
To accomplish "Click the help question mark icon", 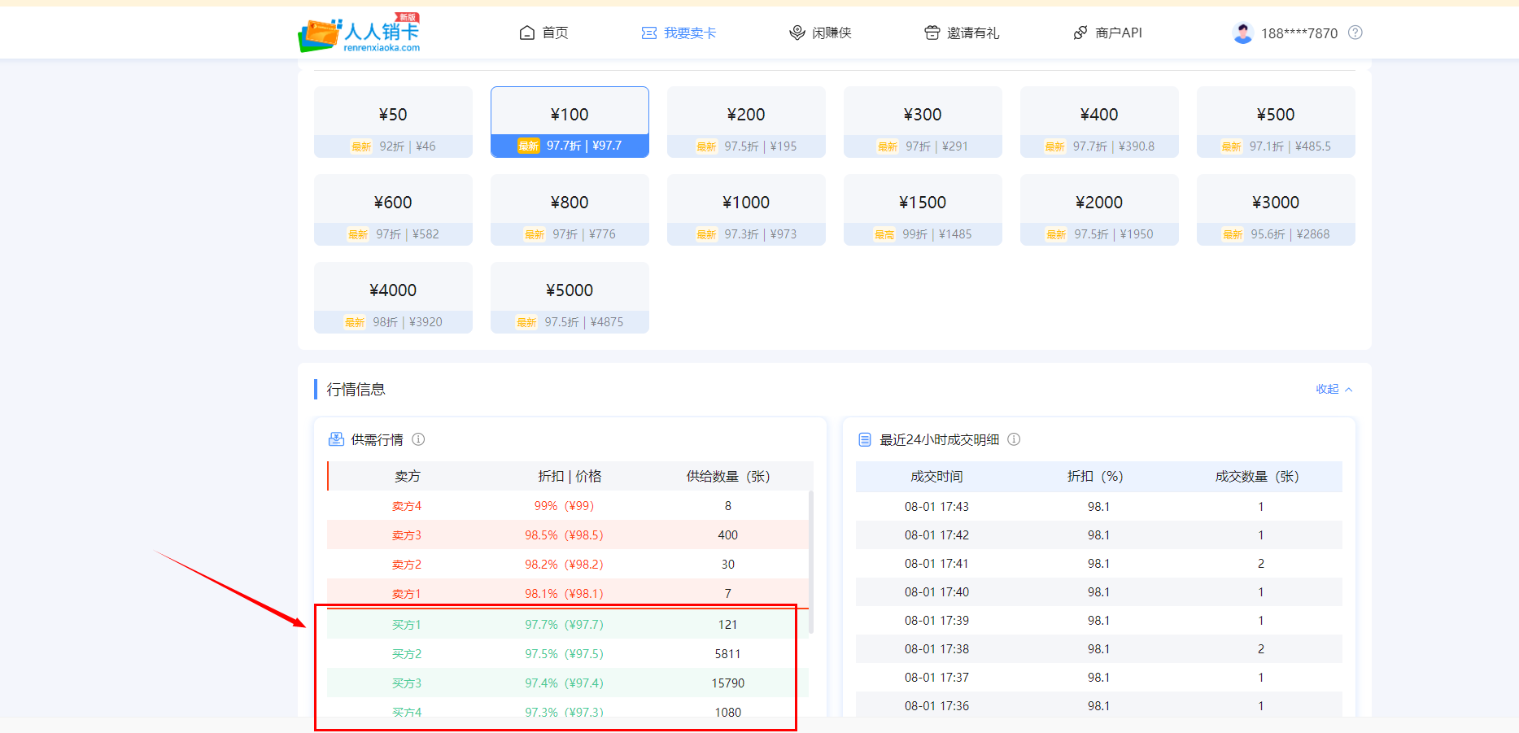I will [x=1355, y=33].
